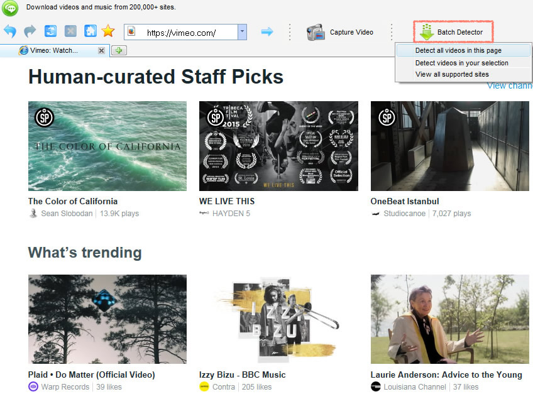The width and height of the screenshot is (533, 394).
Task: Click the Warp Records avatar icon
Action: pyautogui.click(x=33, y=387)
